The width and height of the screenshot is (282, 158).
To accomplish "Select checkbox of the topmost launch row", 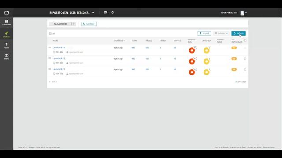I will (x=245, y=48).
